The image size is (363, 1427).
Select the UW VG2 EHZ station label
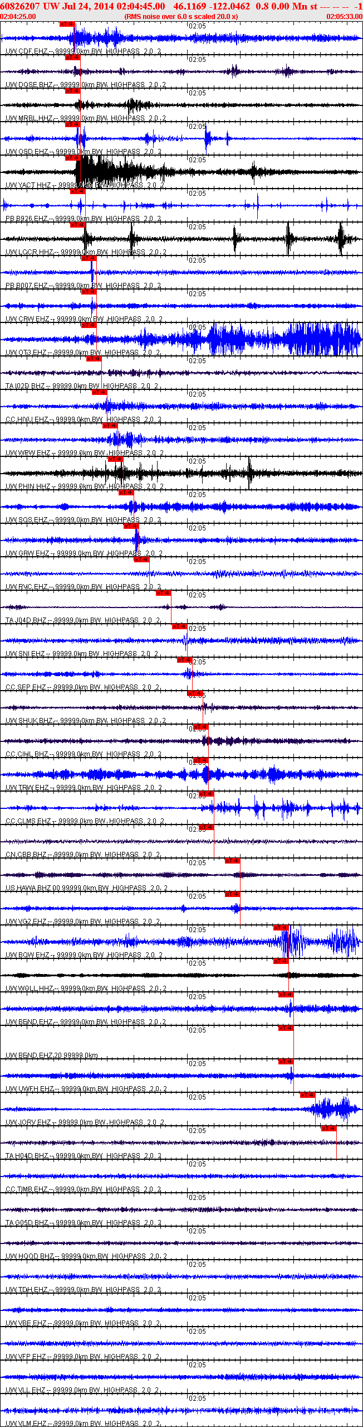pyautogui.click(x=83, y=922)
